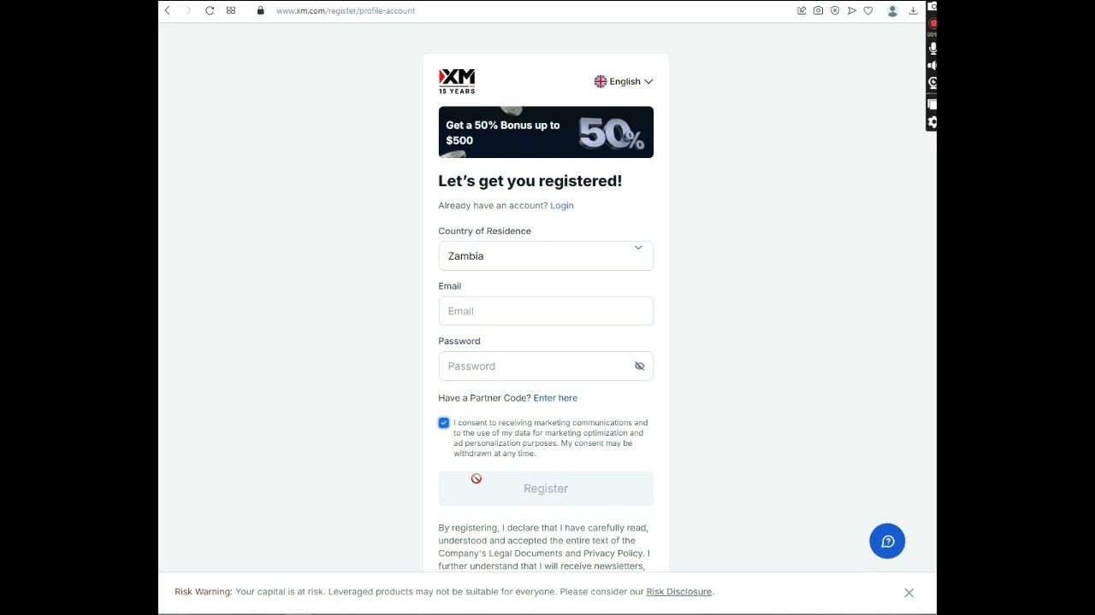Go back using the browser back arrow
Viewport: 1095px width, 615px height.
(x=168, y=10)
